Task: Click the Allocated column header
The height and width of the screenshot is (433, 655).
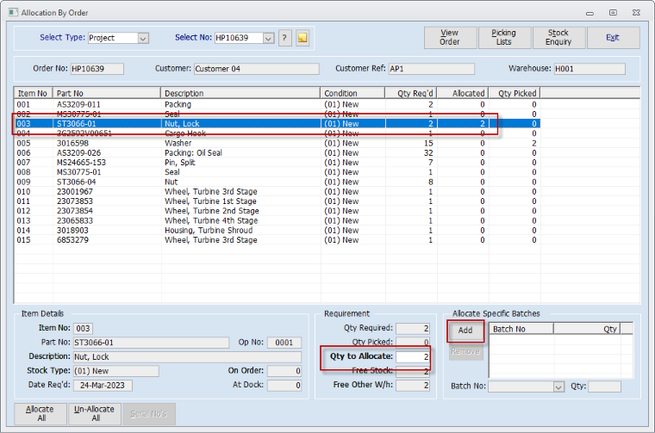Action: tap(464, 93)
